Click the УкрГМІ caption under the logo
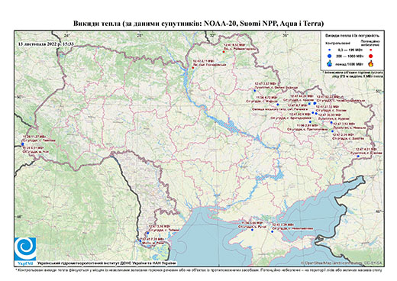Image resolution: width=397 pixels, height=281 pixels. pyautogui.click(x=25, y=263)
